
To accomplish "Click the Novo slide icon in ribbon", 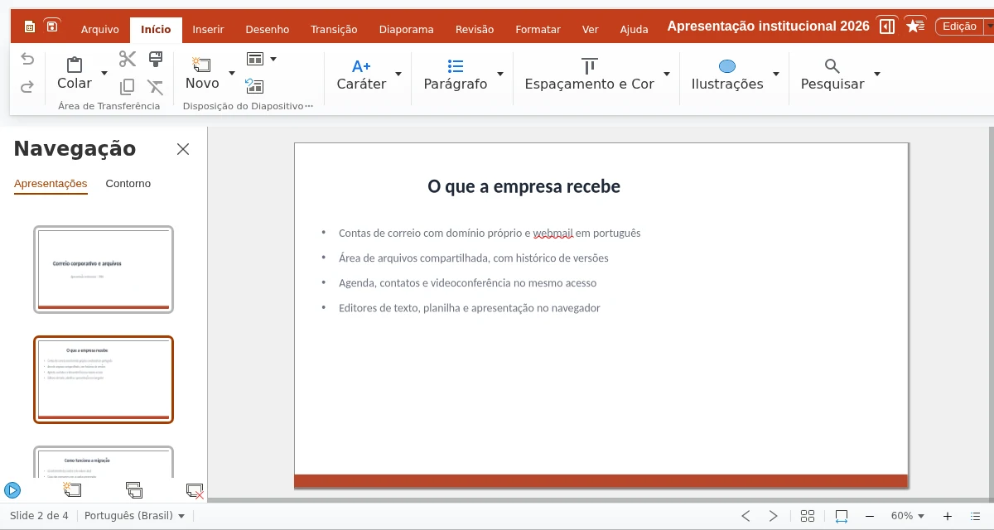I will (201, 65).
